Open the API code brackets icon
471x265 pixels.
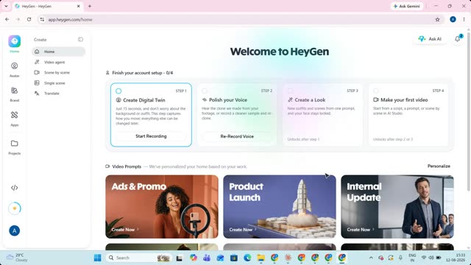(15, 188)
